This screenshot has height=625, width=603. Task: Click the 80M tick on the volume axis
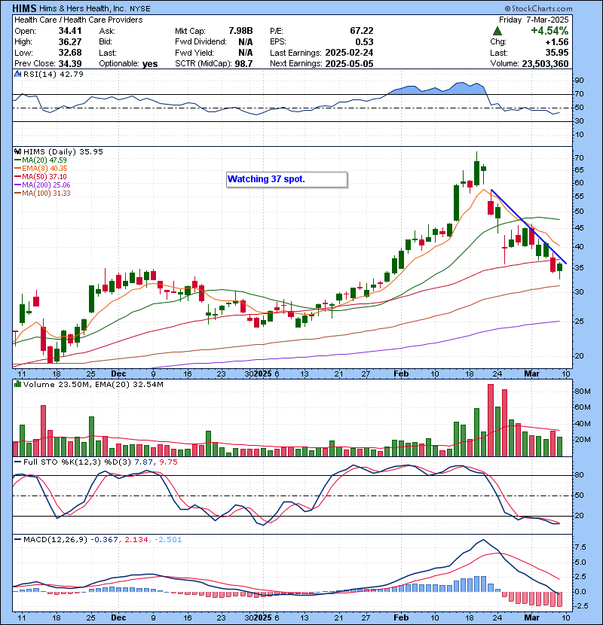(x=582, y=392)
